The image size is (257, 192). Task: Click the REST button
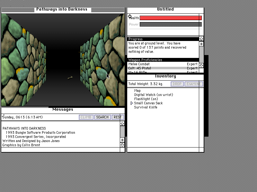(x=118, y=117)
